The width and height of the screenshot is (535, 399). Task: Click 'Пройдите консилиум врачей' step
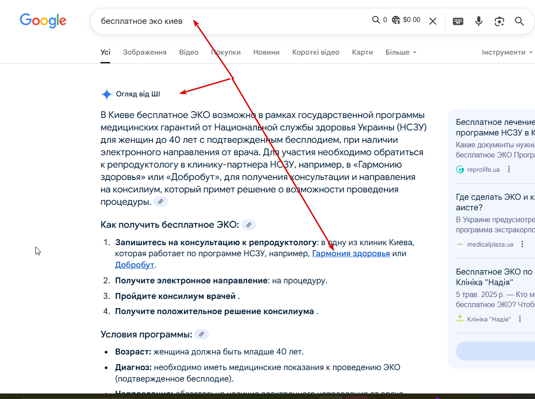[175, 296]
